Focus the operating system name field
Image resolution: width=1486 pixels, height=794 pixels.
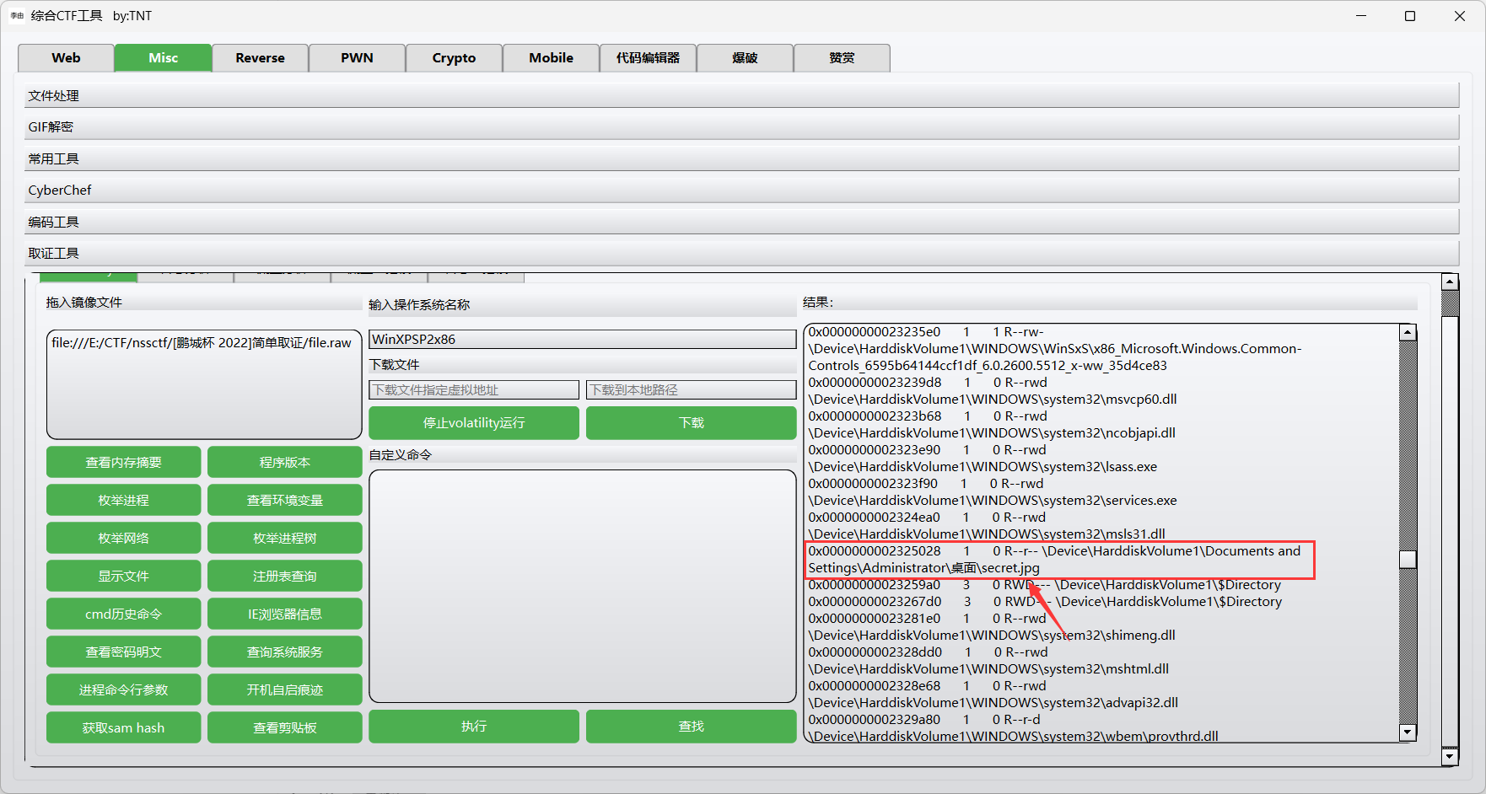583,339
